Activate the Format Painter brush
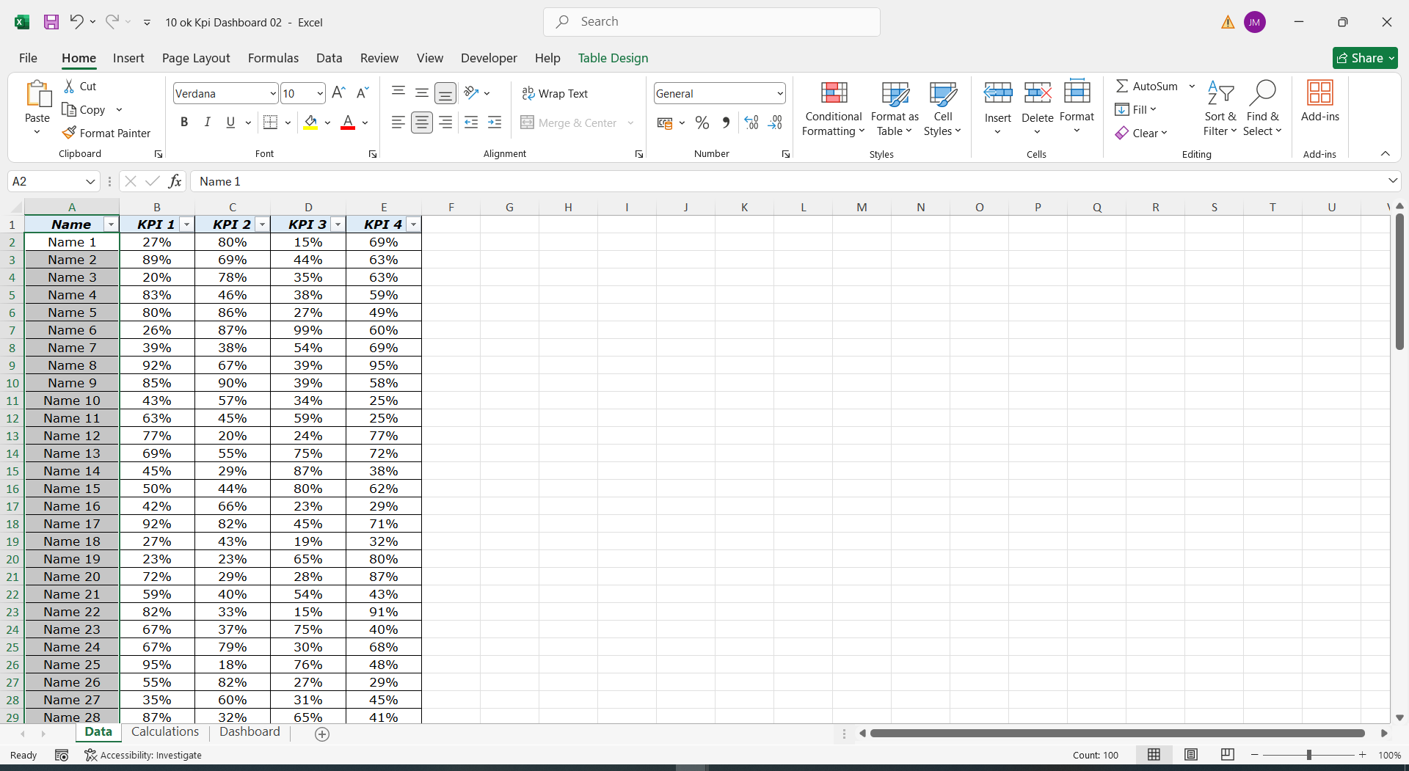 pos(107,133)
